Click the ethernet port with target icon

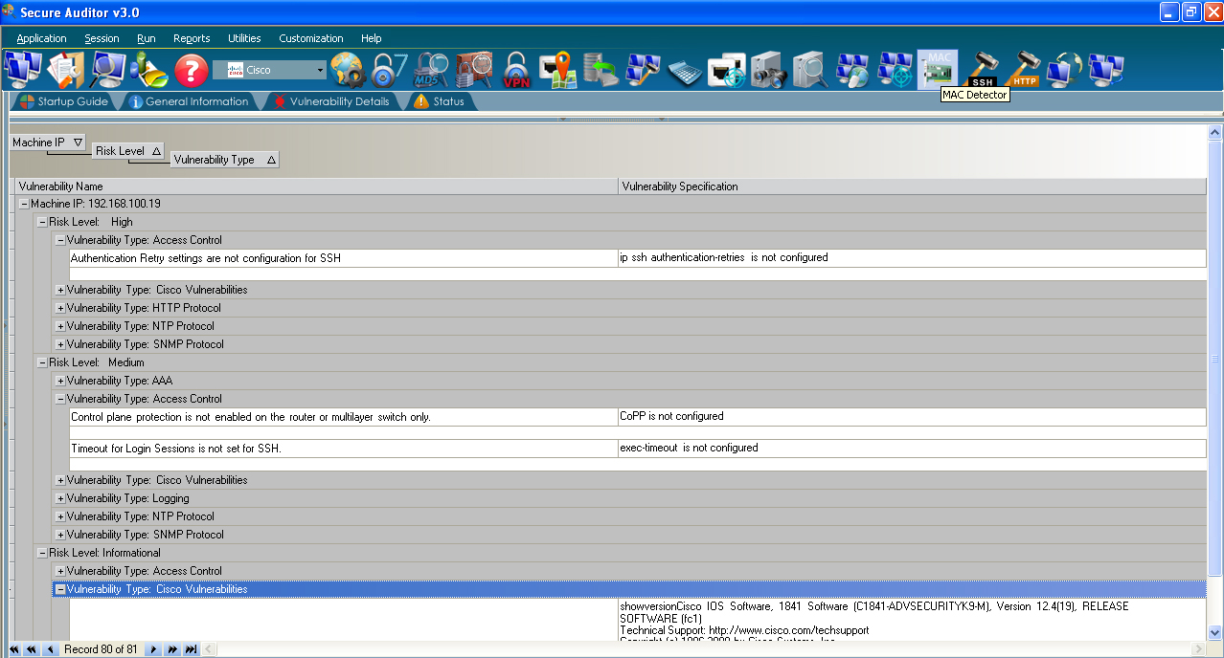click(727, 70)
